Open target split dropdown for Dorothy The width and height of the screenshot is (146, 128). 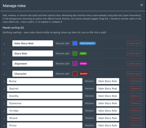tap(108, 96)
